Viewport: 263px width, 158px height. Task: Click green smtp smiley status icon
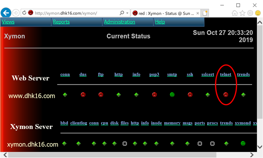click(172, 95)
